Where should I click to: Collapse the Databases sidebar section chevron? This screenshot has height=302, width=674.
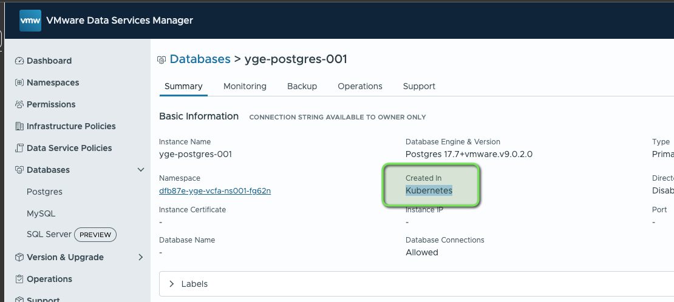coord(141,170)
